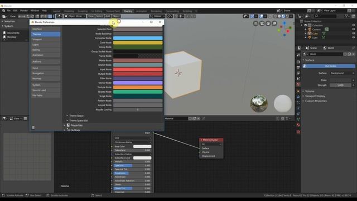
Task: Toggle visibility eye of Collection in outliner
Action: 353,25
